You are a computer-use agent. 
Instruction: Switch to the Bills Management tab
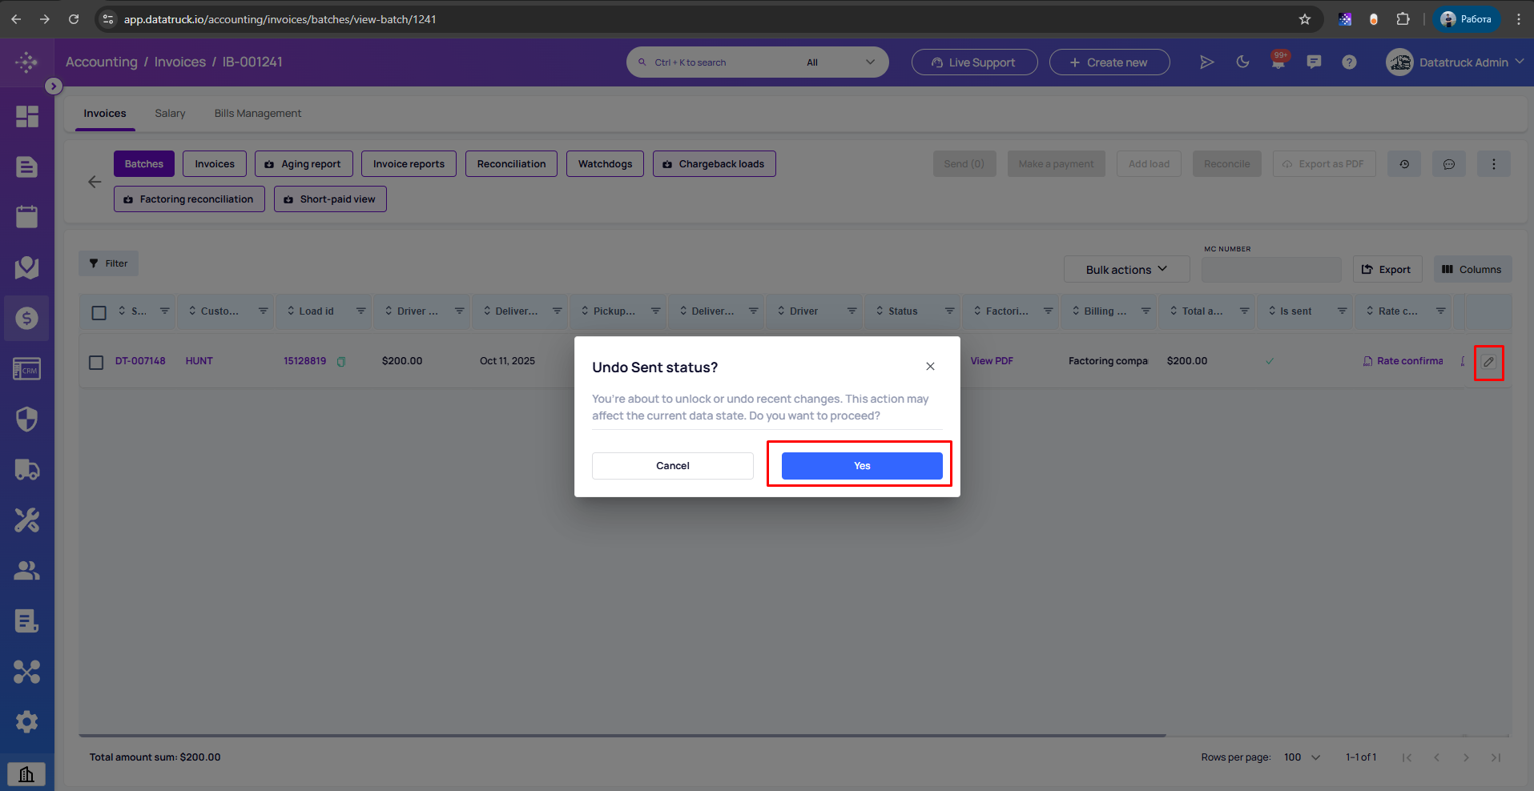tap(258, 114)
